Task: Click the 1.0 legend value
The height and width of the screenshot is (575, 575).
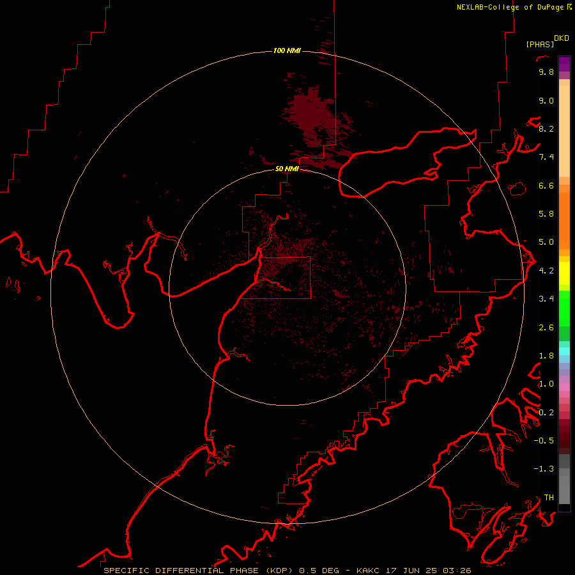Action: click(546, 384)
